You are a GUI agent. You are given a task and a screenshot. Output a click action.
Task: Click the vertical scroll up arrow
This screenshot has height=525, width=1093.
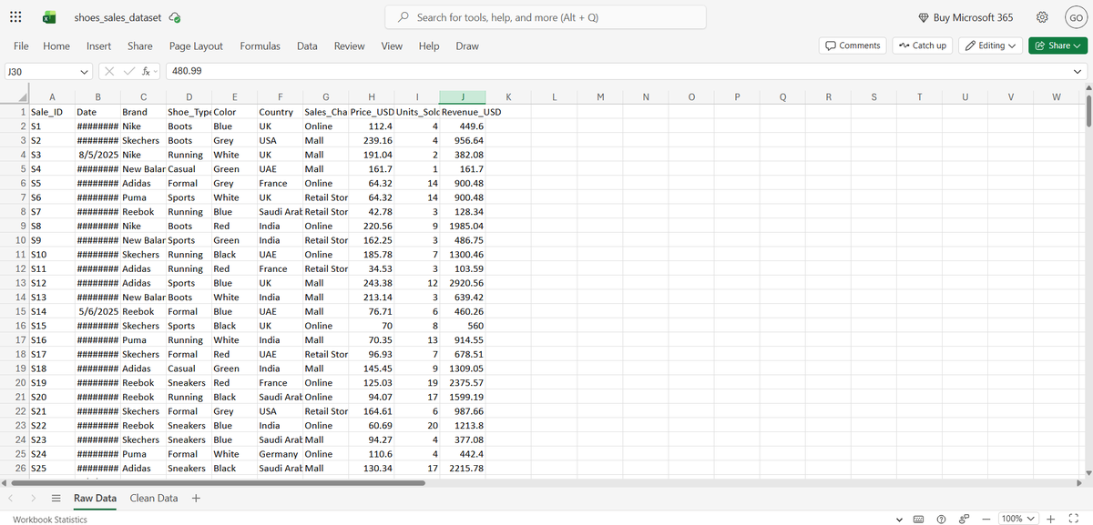click(1088, 87)
